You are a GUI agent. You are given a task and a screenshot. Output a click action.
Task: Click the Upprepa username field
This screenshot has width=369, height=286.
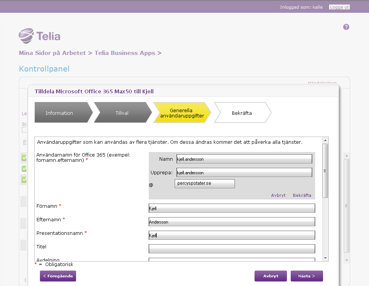[244, 172]
